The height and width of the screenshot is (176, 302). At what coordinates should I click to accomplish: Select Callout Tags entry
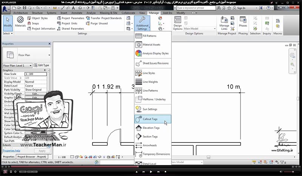click(x=153, y=119)
